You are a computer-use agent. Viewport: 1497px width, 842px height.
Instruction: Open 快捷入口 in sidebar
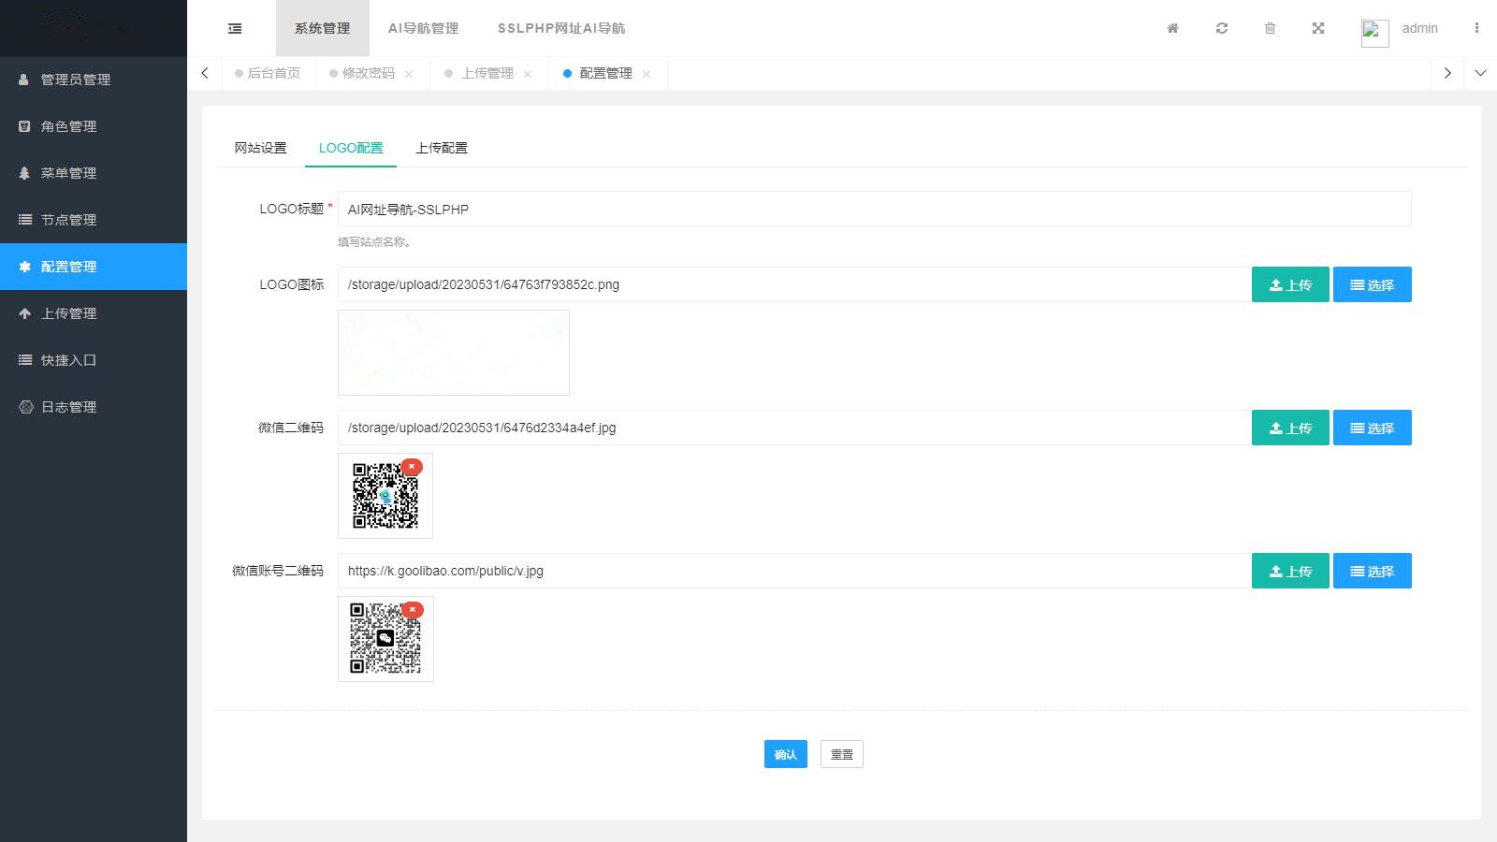[94, 360]
